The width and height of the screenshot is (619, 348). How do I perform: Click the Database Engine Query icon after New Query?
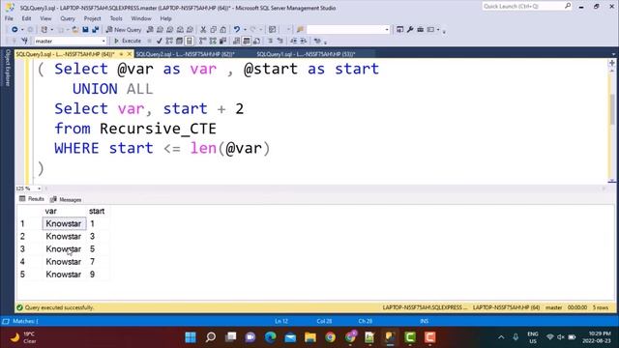[150, 30]
